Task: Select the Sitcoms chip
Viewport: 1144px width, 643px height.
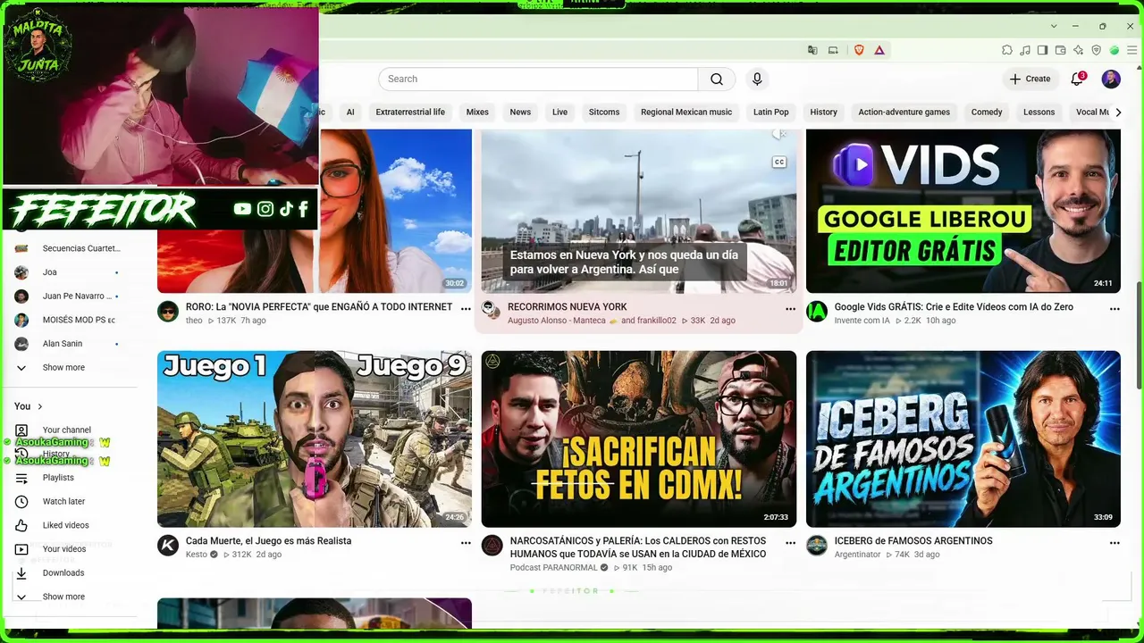Action: (x=604, y=113)
